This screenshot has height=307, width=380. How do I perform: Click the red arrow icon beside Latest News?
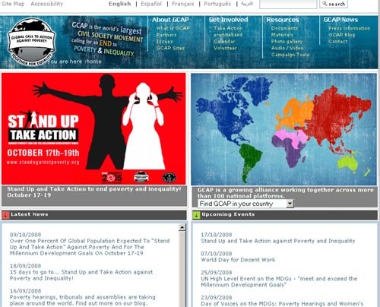coord(5,215)
